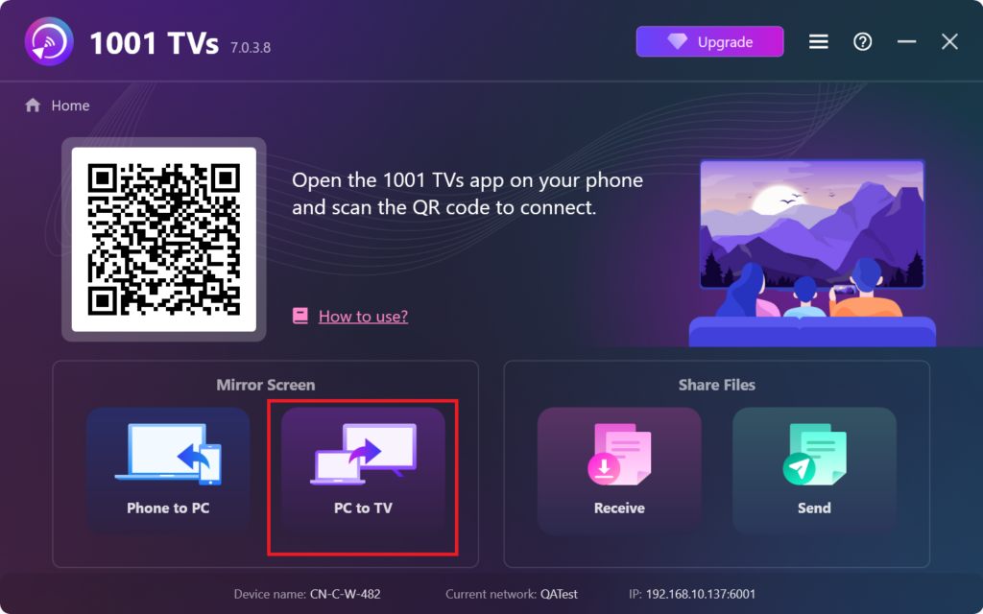Click the 1001 TVs round logo
The height and width of the screenshot is (614, 983).
click(x=49, y=42)
